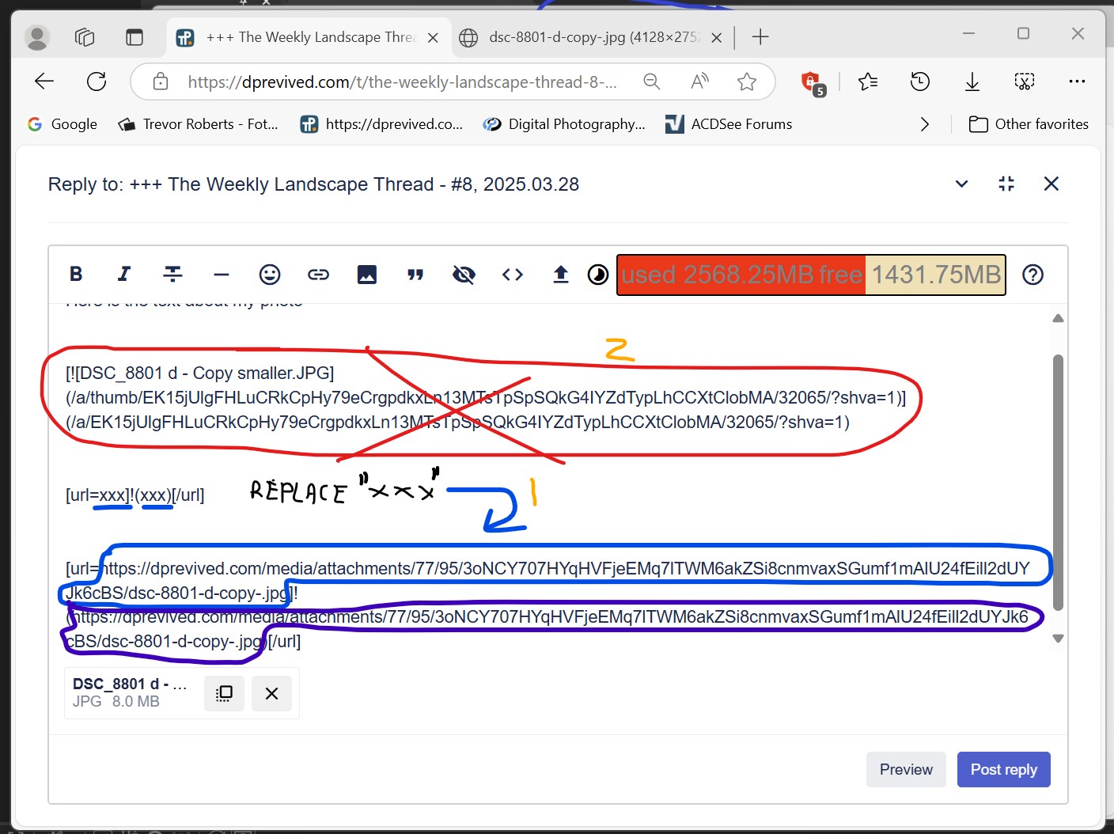This screenshot has height=834, width=1114.
Task: Apply strikethrough formatting to text
Action: (x=172, y=274)
